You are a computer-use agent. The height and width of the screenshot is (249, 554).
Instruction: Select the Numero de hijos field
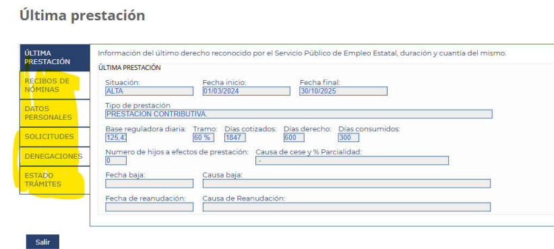click(116, 160)
